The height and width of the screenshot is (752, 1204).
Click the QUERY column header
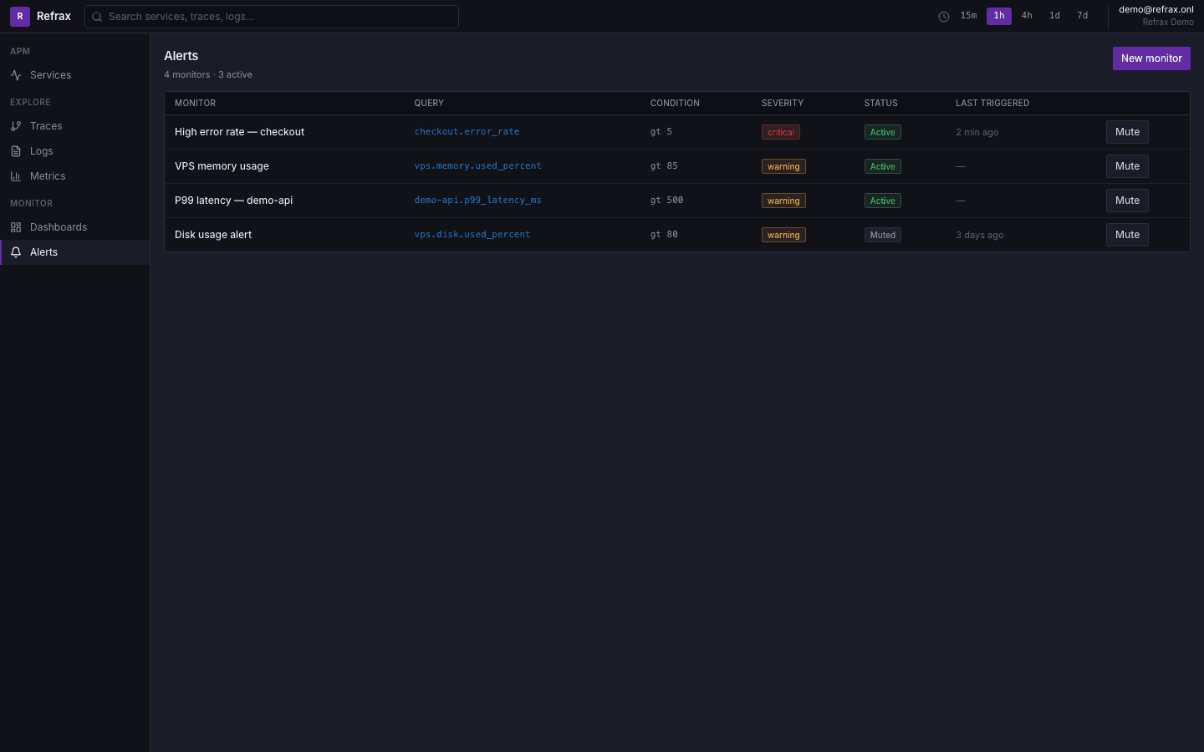tap(429, 104)
